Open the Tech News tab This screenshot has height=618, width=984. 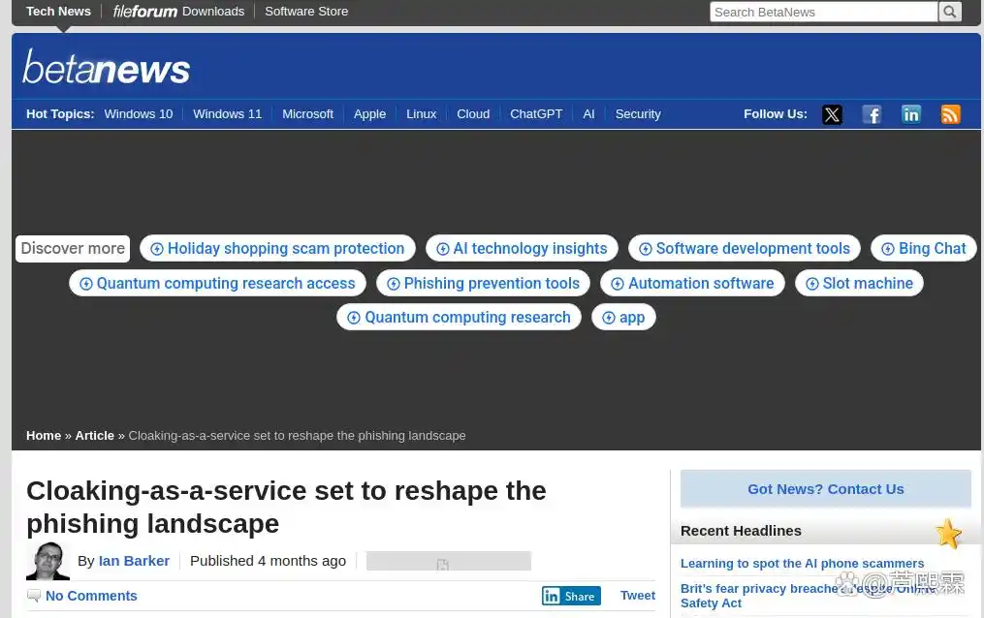pyautogui.click(x=58, y=12)
